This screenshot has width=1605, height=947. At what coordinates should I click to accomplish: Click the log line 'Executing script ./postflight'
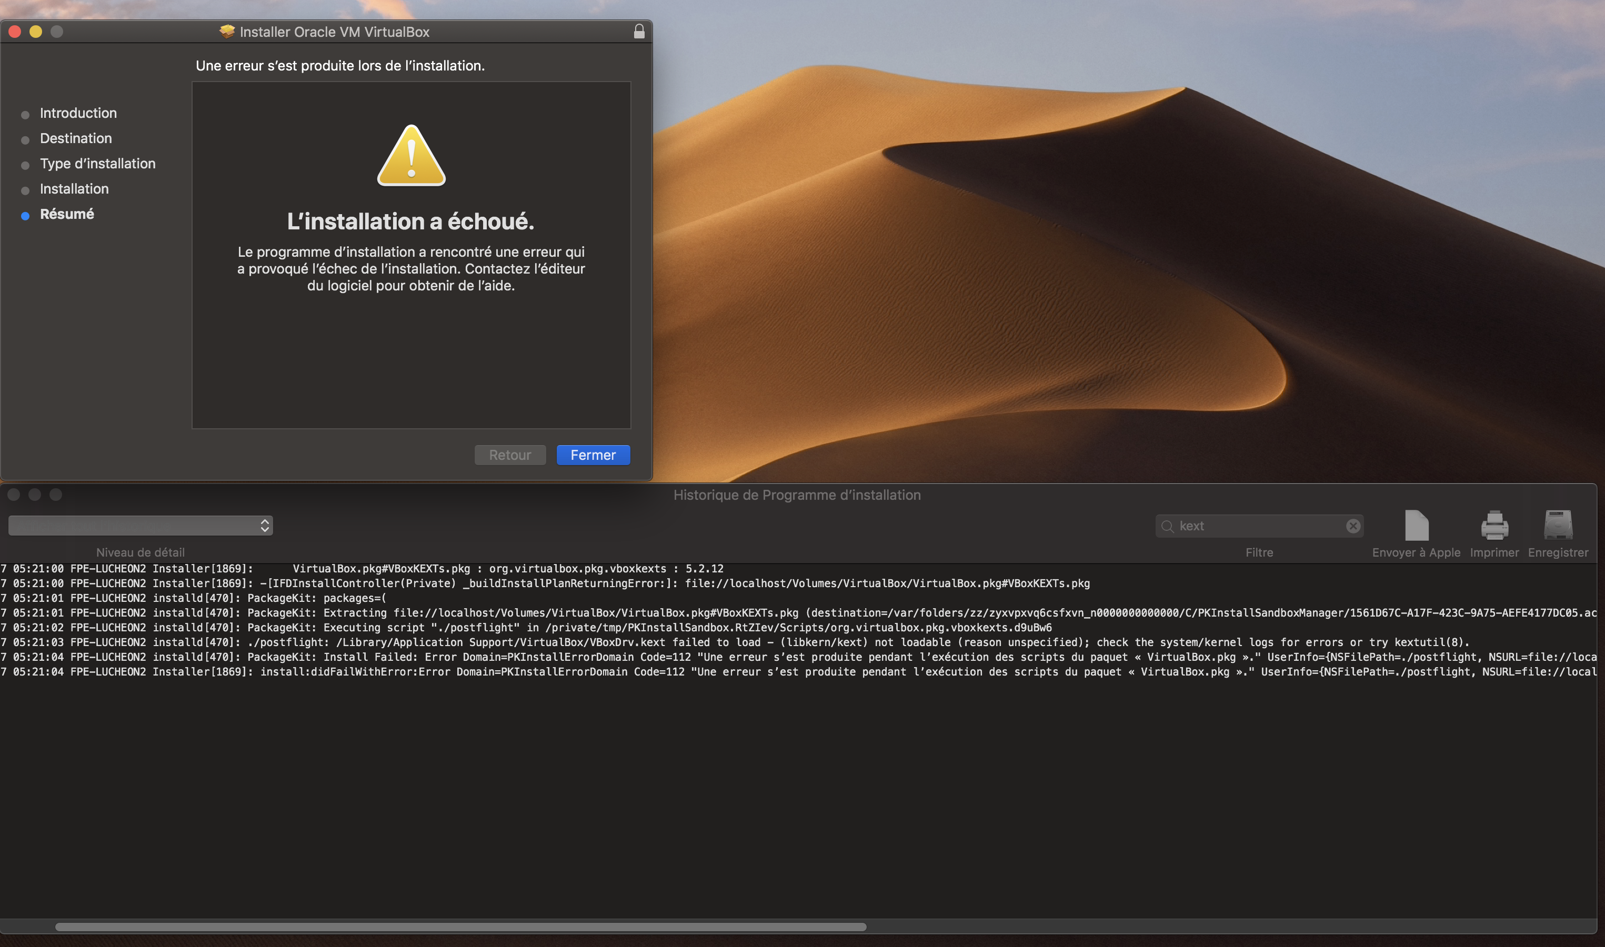point(526,627)
